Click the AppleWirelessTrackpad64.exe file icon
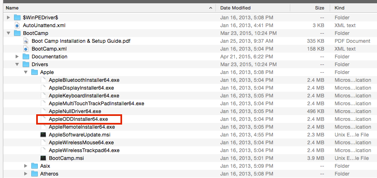This screenshot has width=377, height=178. click(x=43, y=150)
